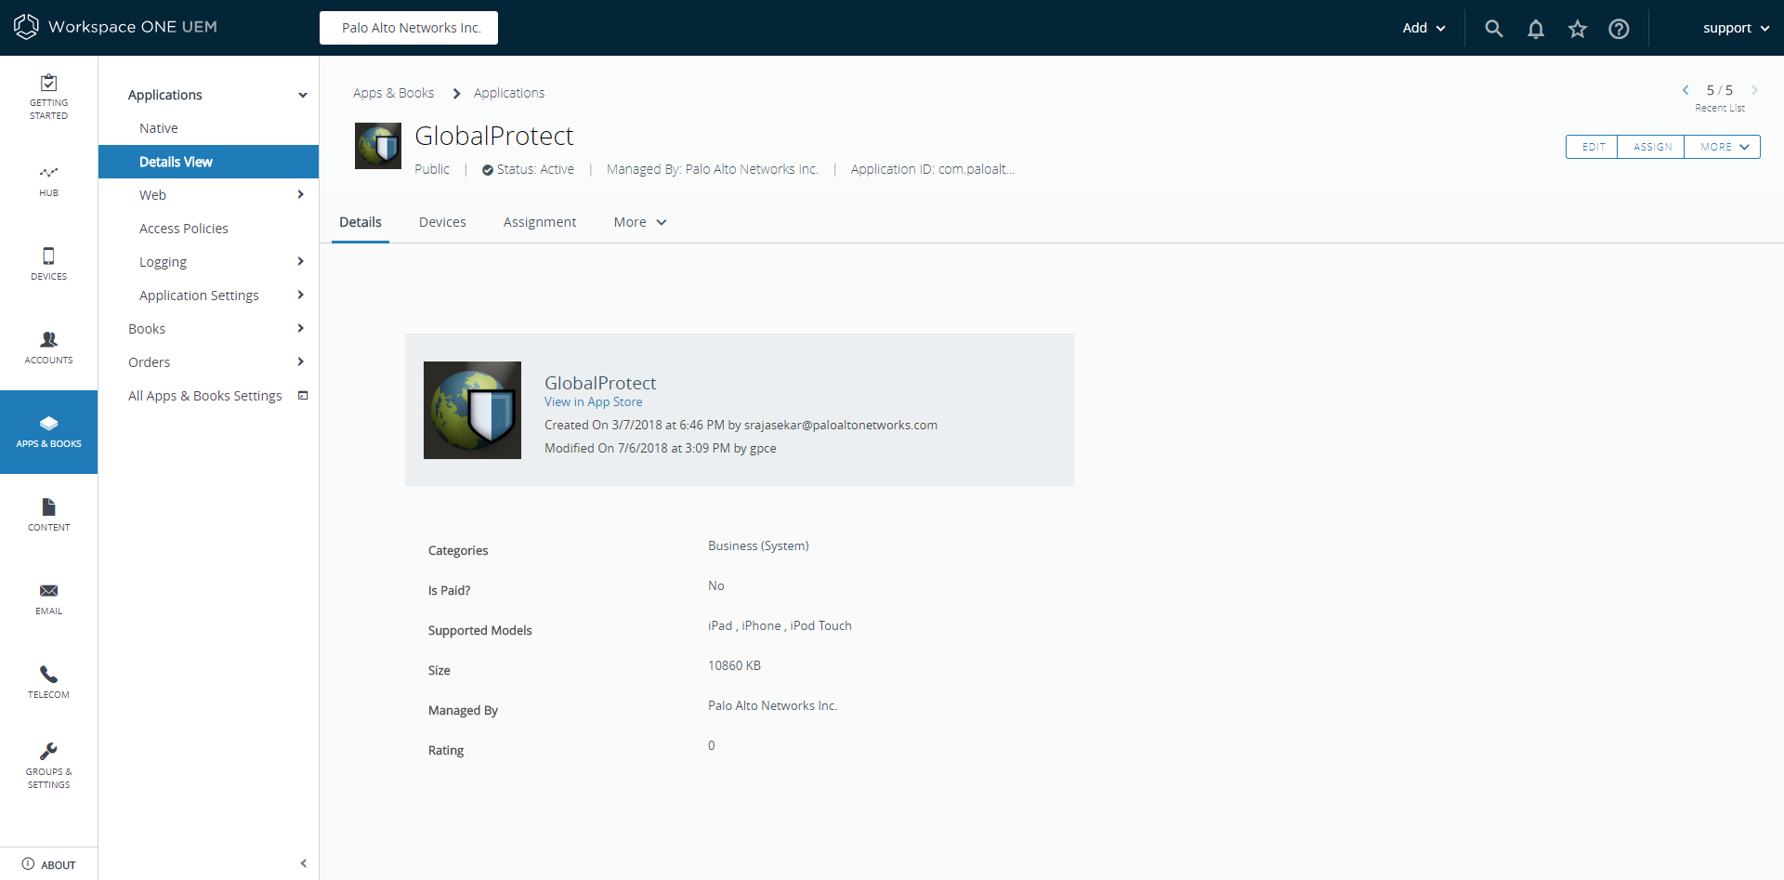Click the help question mark icon

click(1619, 29)
